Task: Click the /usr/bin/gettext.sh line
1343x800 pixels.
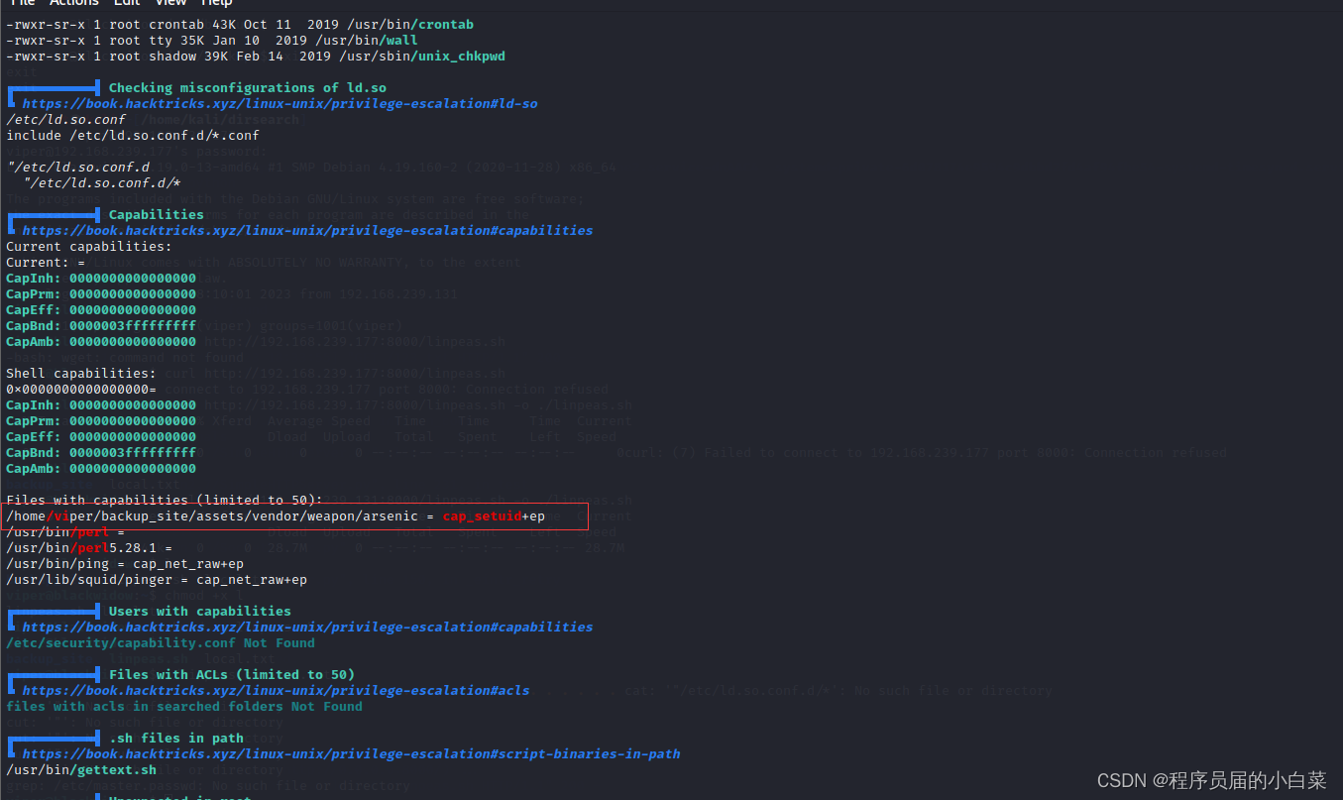Action: coord(81,769)
